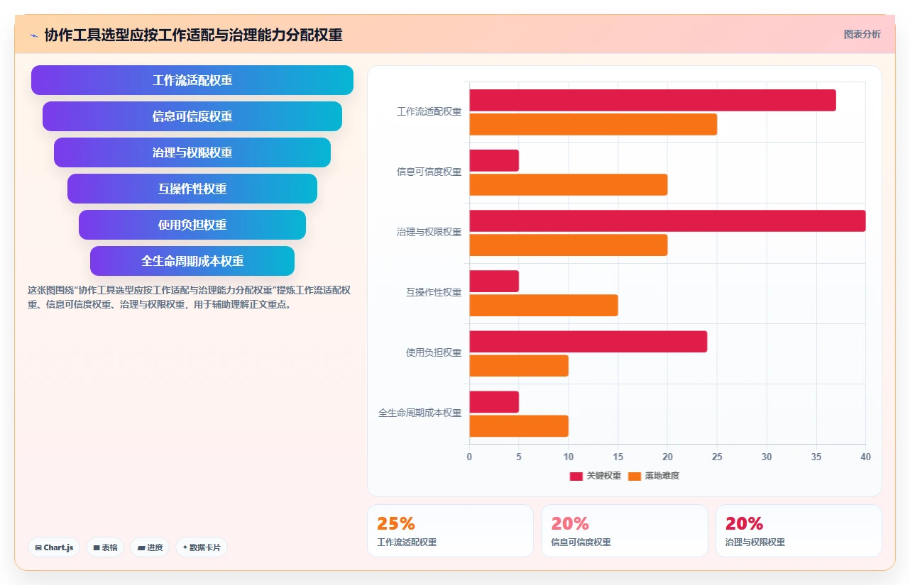Image resolution: width=910 pixels, height=585 pixels.
Task: Click the red 全生命周期成本权重 chart bar
Action: tap(494, 401)
